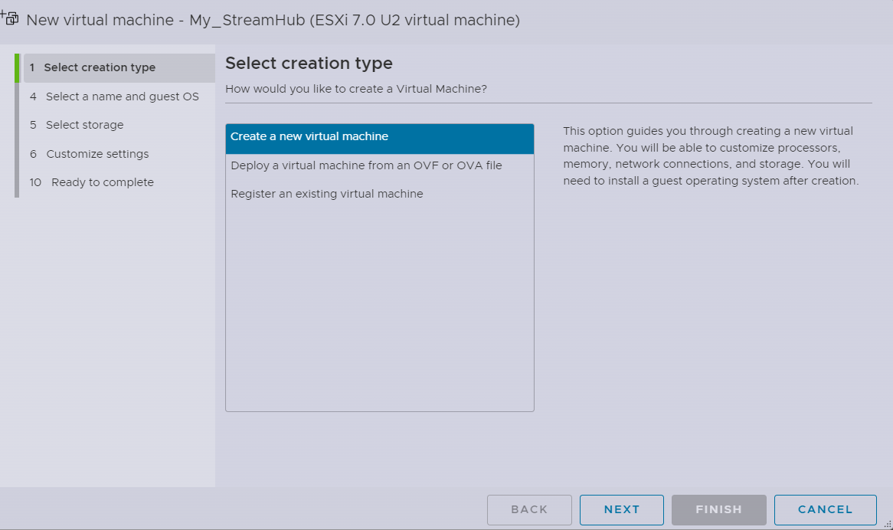This screenshot has width=893, height=530.
Task: Click the new virtual machine icon in title
Action: (x=10, y=18)
